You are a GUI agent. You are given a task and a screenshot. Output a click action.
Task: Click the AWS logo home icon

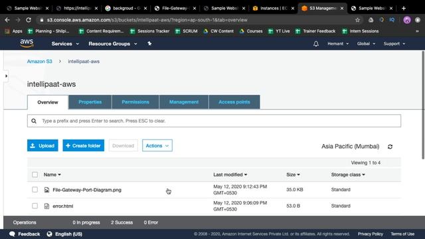[x=27, y=43]
